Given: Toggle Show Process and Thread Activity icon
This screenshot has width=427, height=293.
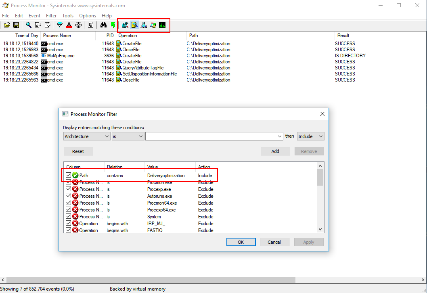Looking at the screenshot, I should (x=153, y=25).
